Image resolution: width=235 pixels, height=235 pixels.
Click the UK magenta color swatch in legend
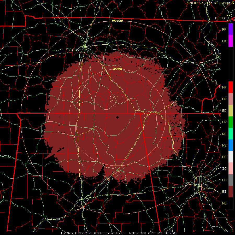tap(231, 41)
